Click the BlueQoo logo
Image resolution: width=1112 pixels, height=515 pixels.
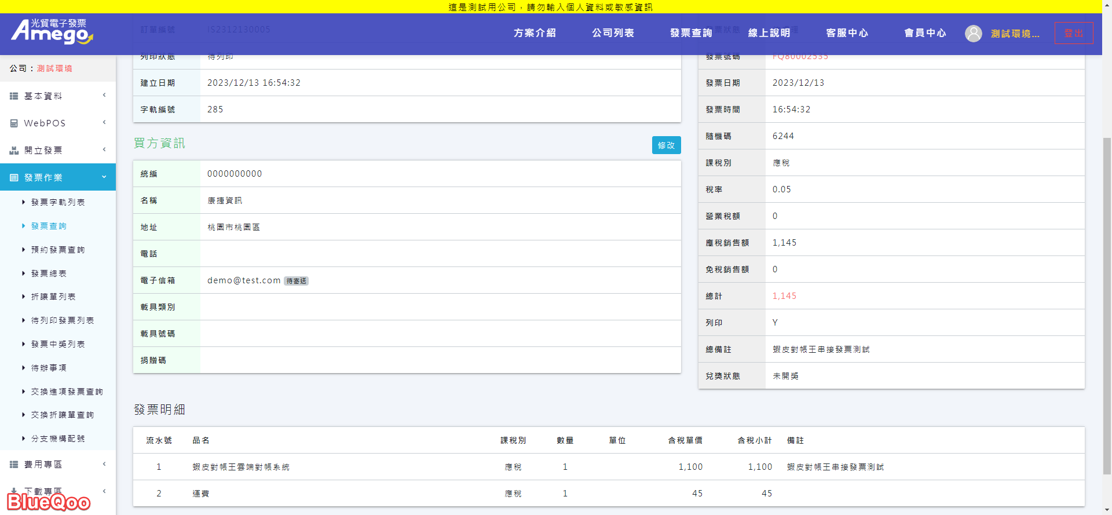(x=49, y=502)
